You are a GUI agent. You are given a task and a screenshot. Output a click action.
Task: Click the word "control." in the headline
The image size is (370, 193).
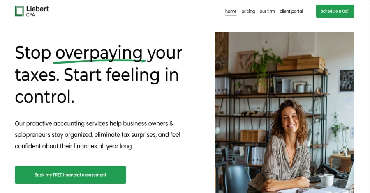(44, 97)
